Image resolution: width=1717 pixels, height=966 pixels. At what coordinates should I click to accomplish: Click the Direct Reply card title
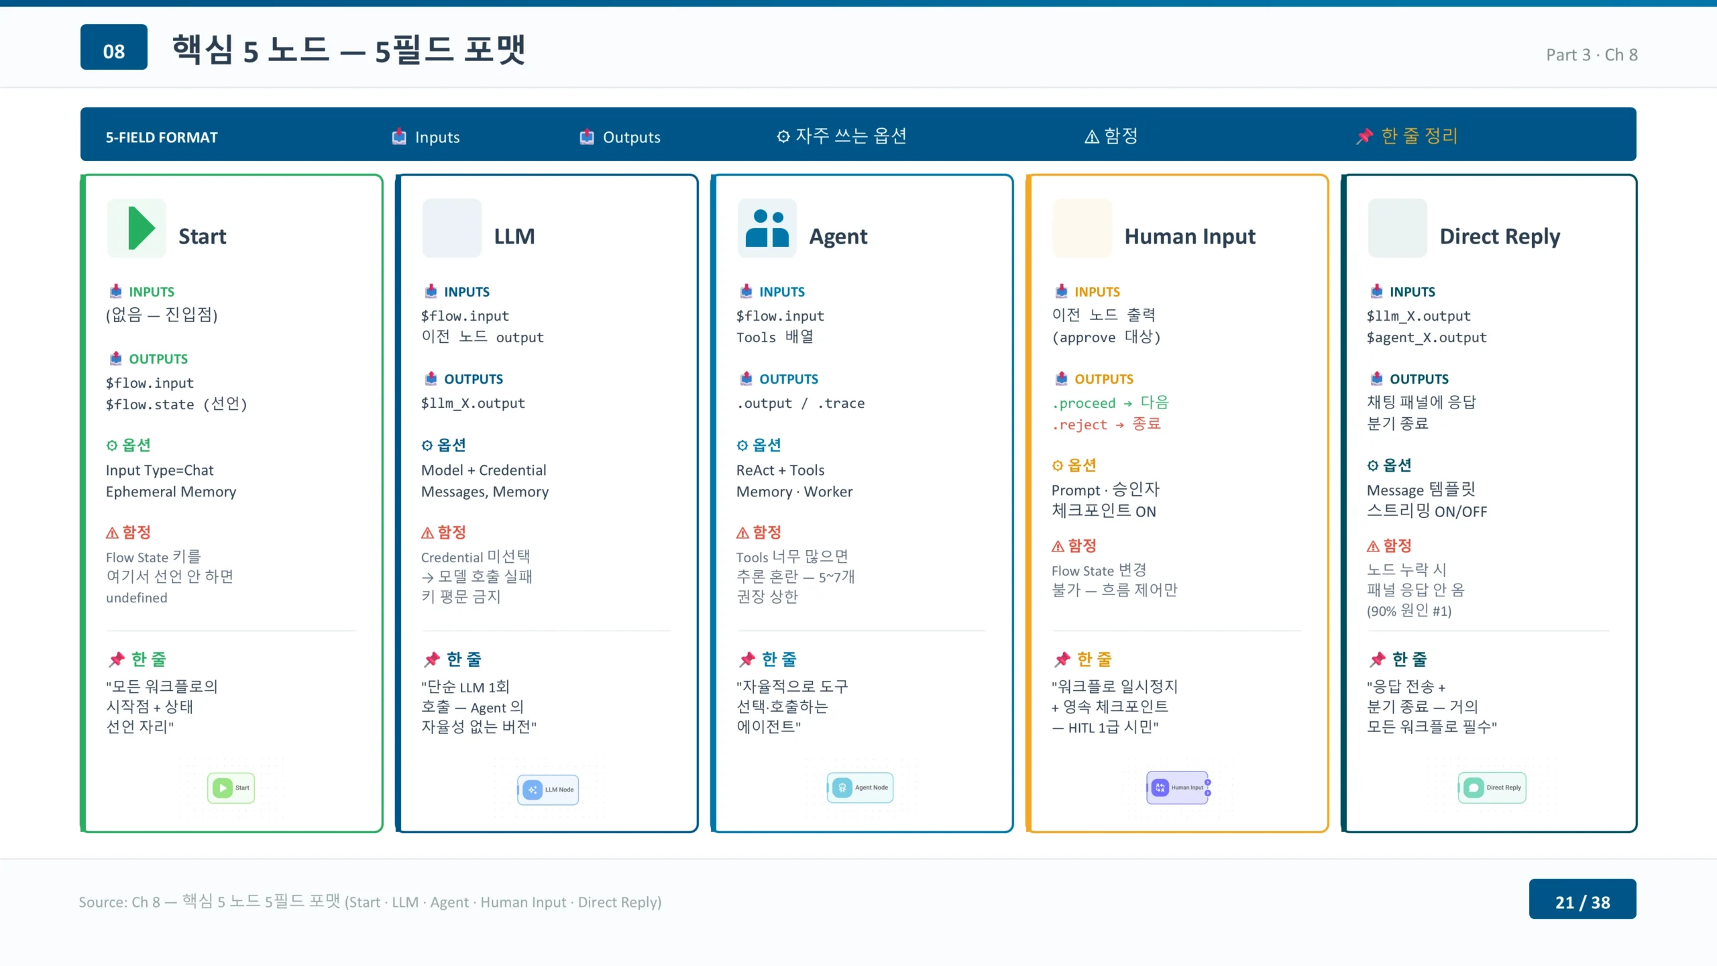pyautogui.click(x=1500, y=236)
